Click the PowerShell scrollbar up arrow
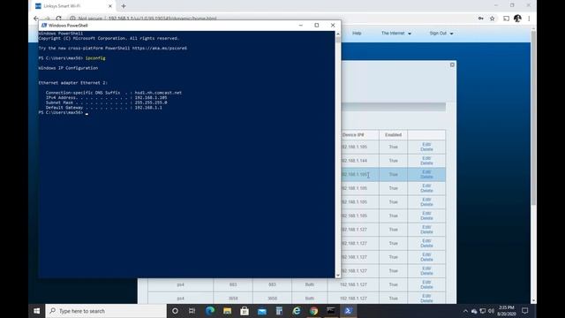The image size is (565, 318). (x=337, y=34)
